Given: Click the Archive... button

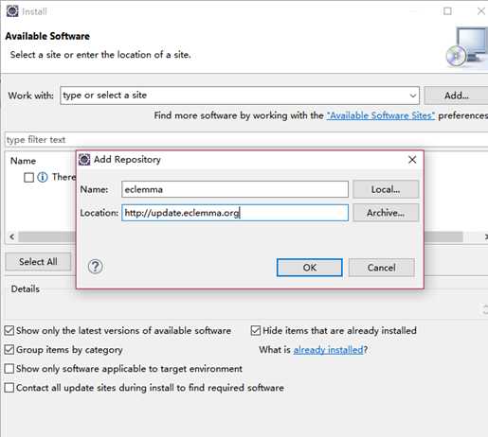Looking at the screenshot, I should [386, 213].
